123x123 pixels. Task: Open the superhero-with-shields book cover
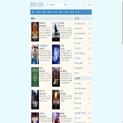pyautogui.click(x=35, y=32)
